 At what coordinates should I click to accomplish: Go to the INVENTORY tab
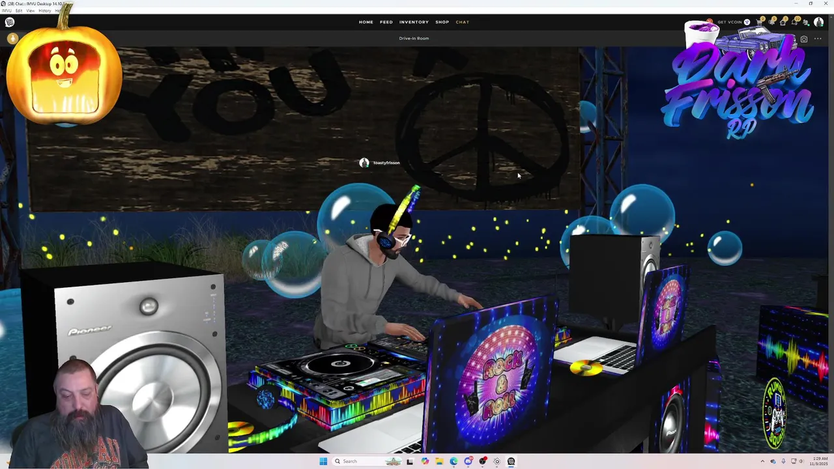click(414, 22)
